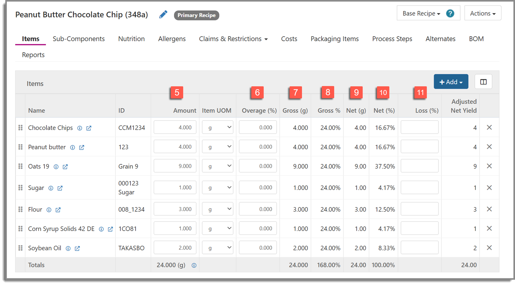The height and width of the screenshot is (285, 515).
Task: Select the Items tab
Action: coord(31,39)
